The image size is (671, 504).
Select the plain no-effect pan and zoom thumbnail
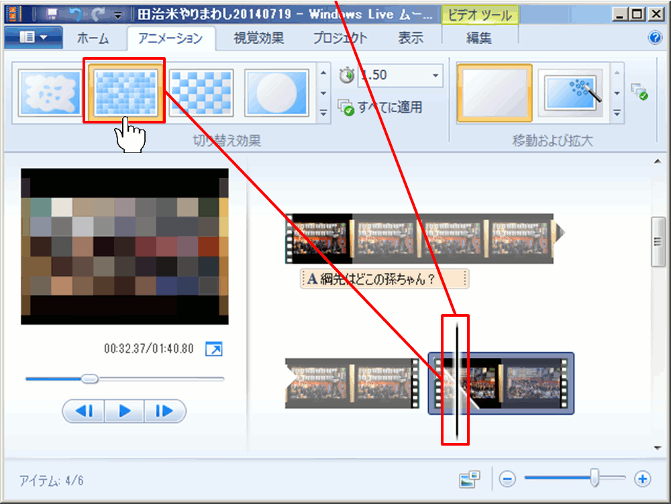pos(495,93)
